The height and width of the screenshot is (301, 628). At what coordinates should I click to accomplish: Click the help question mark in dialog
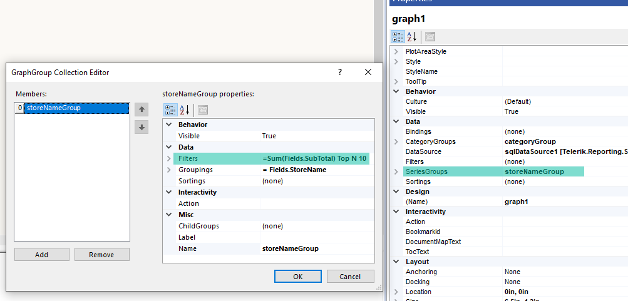(x=339, y=73)
